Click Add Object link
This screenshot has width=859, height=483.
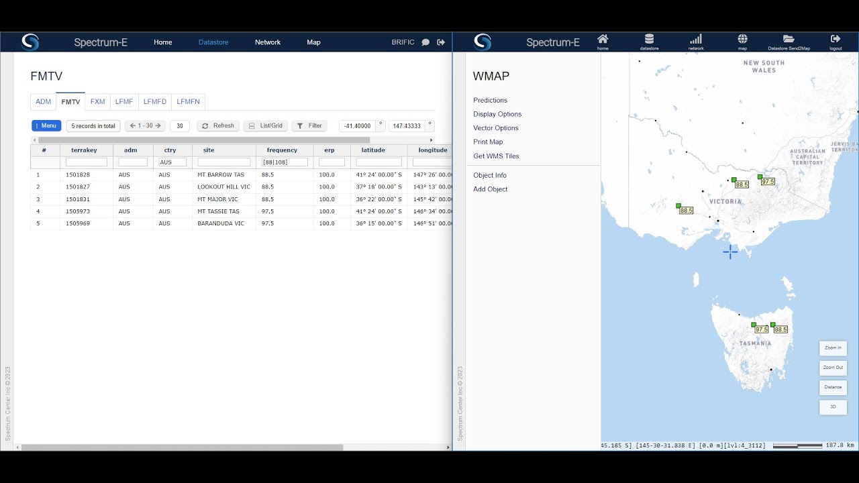coord(491,189)
